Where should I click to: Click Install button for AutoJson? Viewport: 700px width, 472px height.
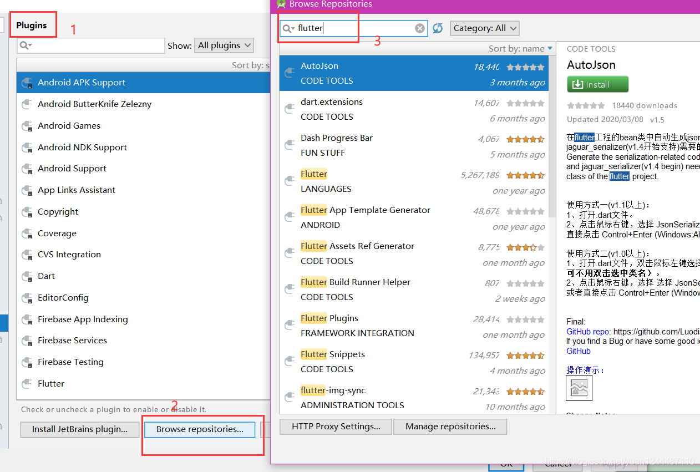(x=597, y=84)
